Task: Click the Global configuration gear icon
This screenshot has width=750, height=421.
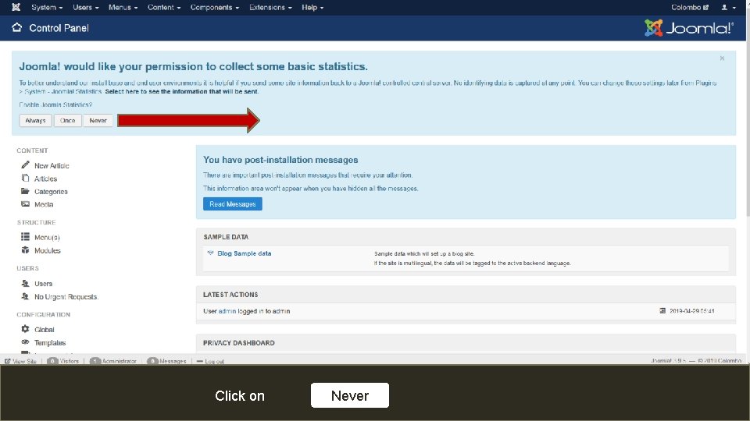Action: 25,329
